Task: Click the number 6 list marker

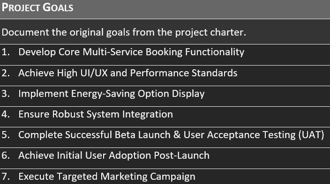Action: (x=6, y=155)
